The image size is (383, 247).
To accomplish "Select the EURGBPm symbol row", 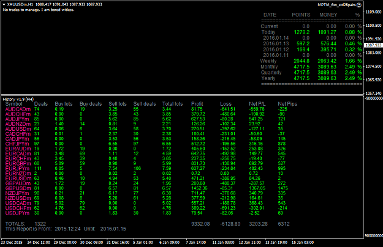I will (146, 163).
